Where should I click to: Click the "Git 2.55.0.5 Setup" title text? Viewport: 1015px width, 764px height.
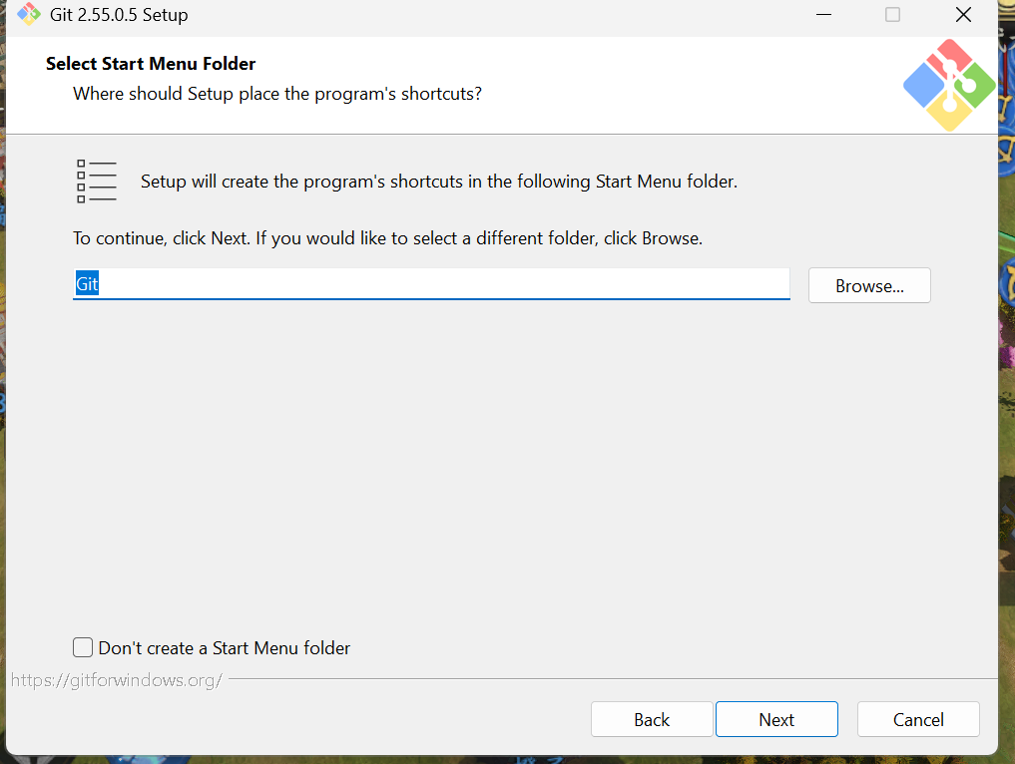tap(119, 14)
